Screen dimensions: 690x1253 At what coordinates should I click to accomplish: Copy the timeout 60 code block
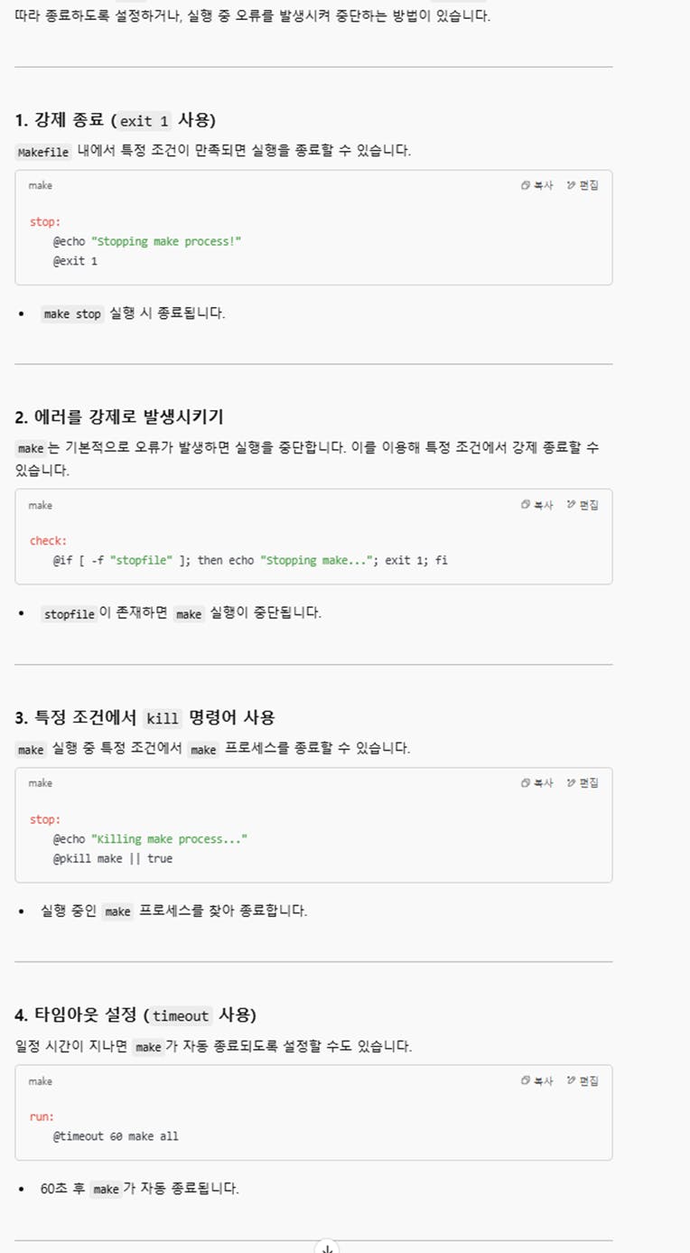point(537,1081)
